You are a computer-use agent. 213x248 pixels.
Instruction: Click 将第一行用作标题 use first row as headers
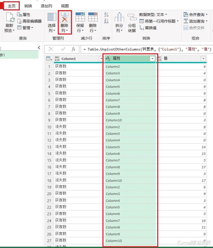(159, 21)
